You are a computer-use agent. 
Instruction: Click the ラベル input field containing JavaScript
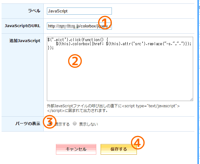click(79, 11)
